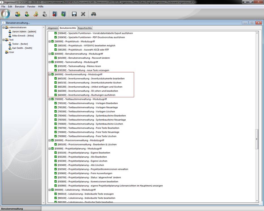Open the Fenster menu
This screenshot has height=211, width=264.
coord(31,6)
